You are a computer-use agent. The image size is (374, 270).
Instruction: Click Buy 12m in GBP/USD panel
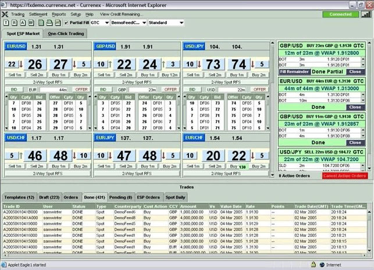170,75
